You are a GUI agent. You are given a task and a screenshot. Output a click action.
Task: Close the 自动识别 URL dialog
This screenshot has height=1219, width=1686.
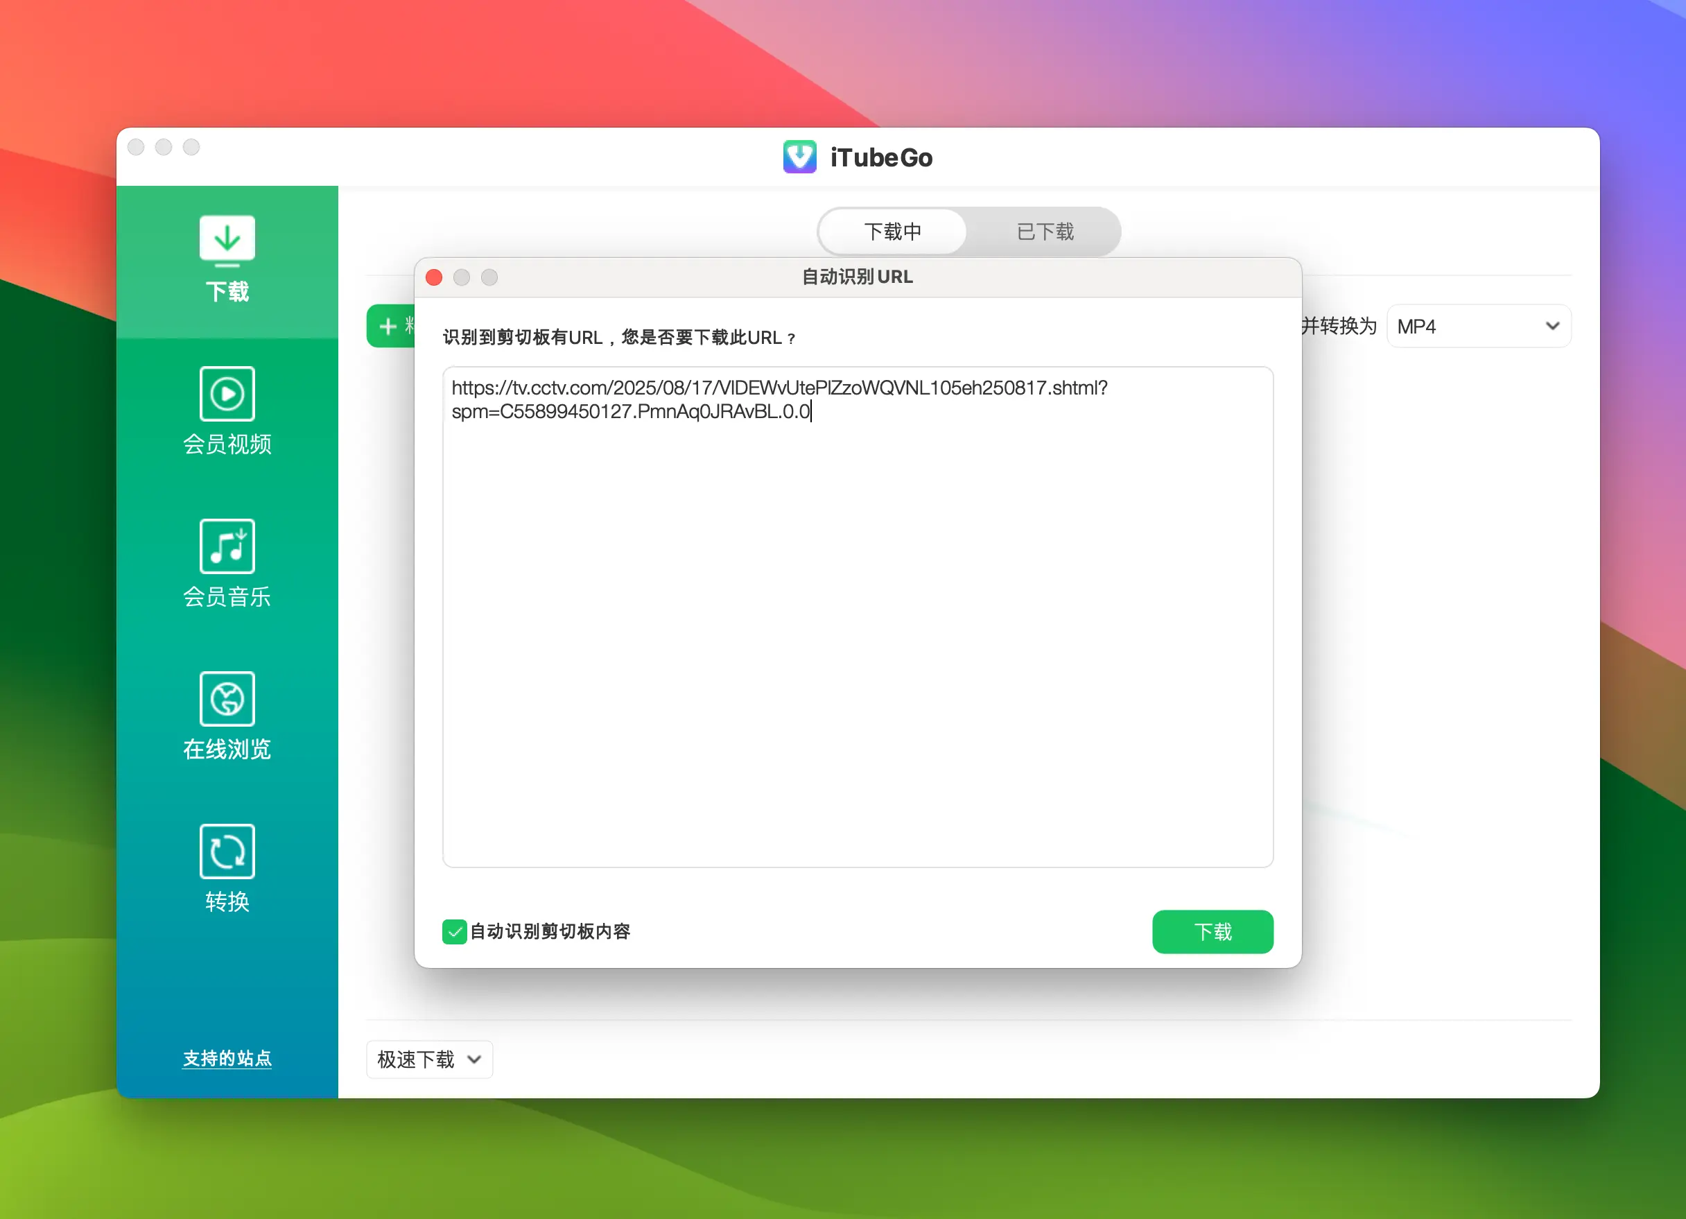434,277
